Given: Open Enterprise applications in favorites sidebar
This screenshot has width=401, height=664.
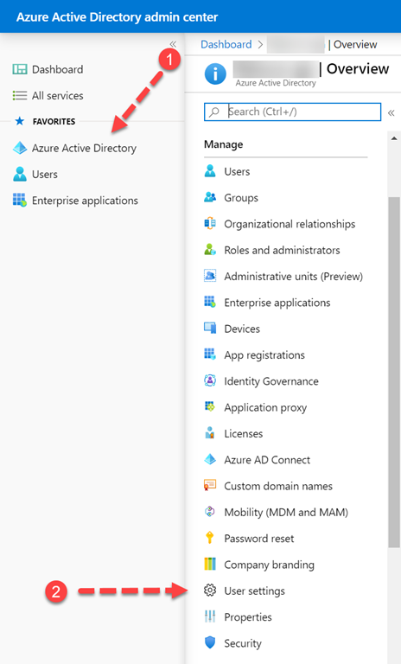Looking at the screenshot, I should (85, 201).
